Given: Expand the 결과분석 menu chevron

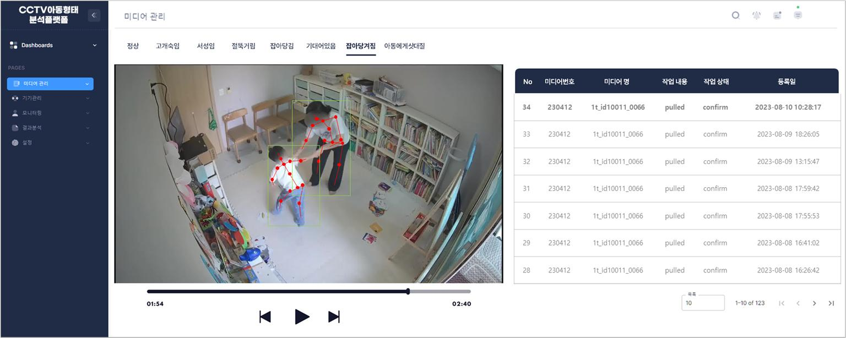Looking at the screenshot, I should pyautogui.click(x=87, y=128).
